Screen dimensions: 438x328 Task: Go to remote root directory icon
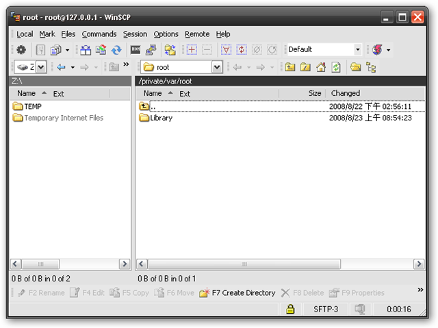pyautogui.click(x=305, y=67)
